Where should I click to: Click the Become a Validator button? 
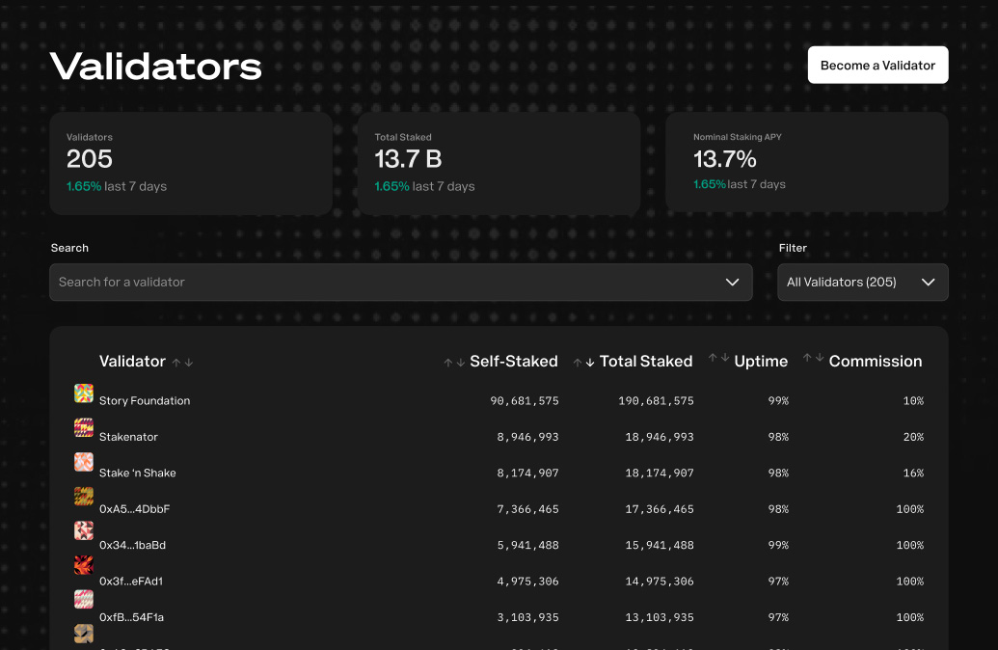pyautogui.click(x=877, y=66)
